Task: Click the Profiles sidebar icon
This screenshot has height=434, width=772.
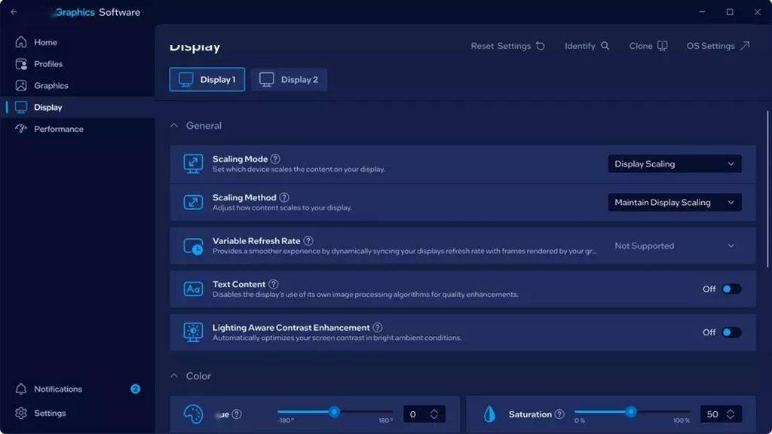Action: (x=21, y=64)
